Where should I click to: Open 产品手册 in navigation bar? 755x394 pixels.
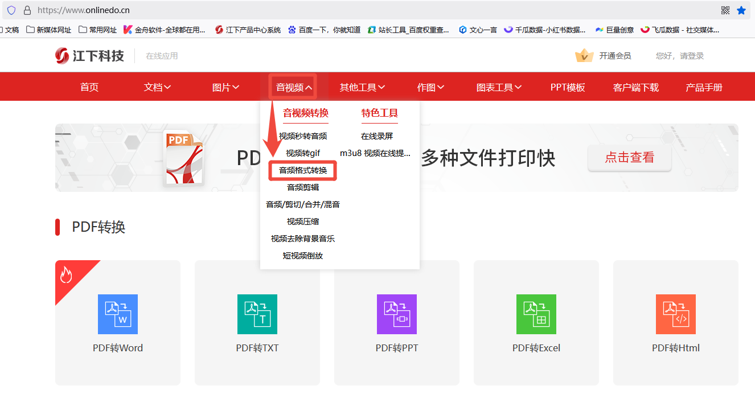click(x=704, y=87)
